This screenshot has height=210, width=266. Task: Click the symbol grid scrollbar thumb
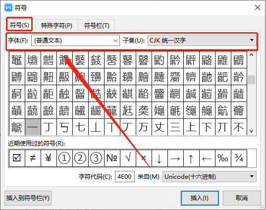click(x=251, y=80)
